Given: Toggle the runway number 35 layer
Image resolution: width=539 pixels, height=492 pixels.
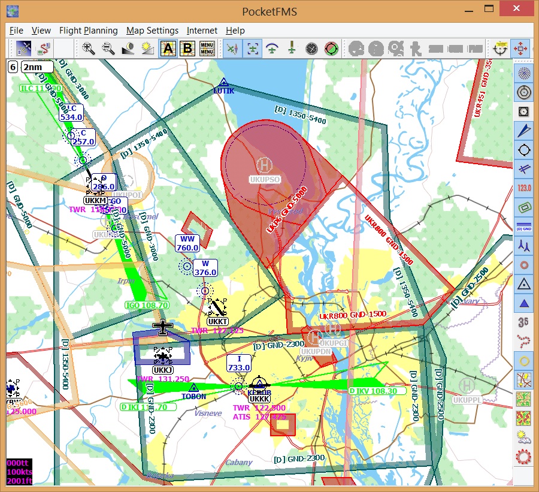Looking at the screenshot, I should point(524,322).
